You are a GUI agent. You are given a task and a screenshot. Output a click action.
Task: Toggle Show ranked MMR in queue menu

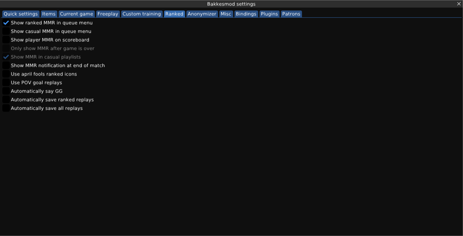6,22
